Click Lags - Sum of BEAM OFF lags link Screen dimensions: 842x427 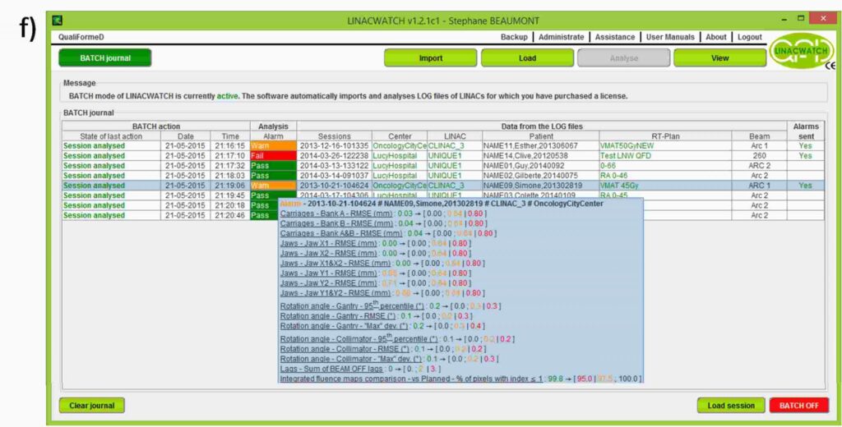pos(332,369)
